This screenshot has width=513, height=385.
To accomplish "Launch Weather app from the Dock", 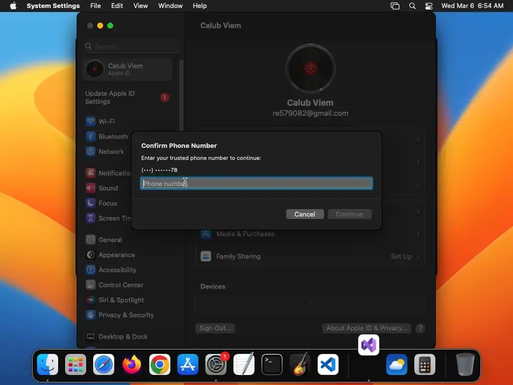I will click(x=397, y=364).
